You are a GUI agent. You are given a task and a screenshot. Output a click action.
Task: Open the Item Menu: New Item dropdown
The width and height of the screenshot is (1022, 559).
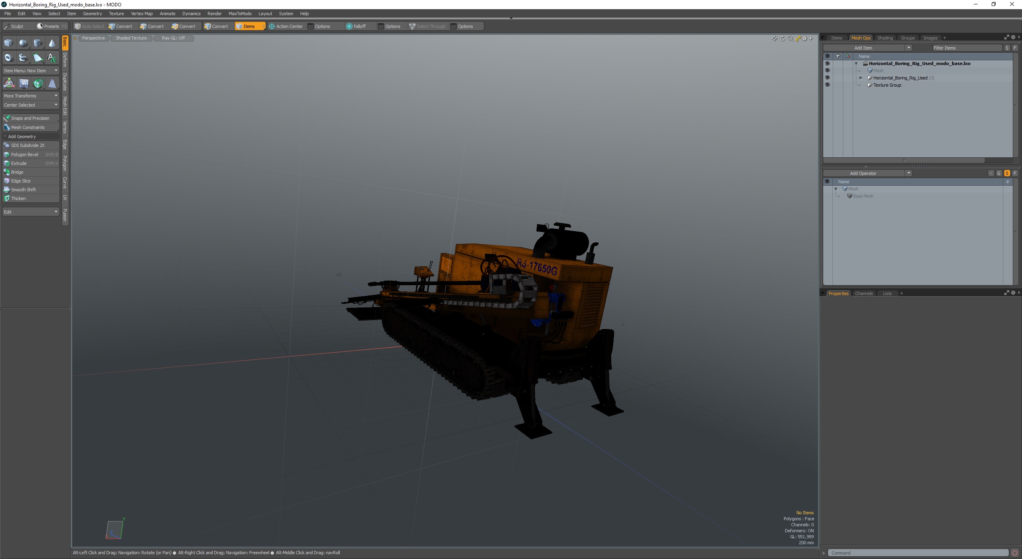click(x=31, y=71)
